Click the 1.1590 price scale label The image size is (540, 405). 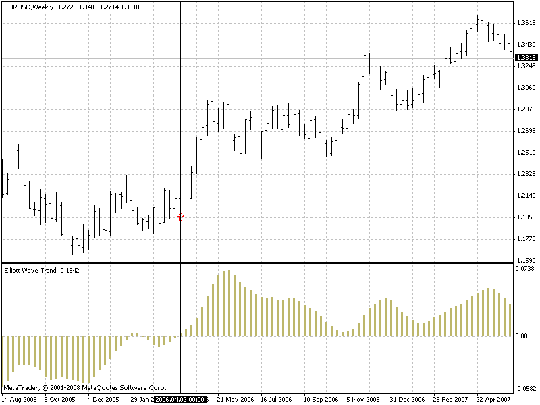click(525, 260)
